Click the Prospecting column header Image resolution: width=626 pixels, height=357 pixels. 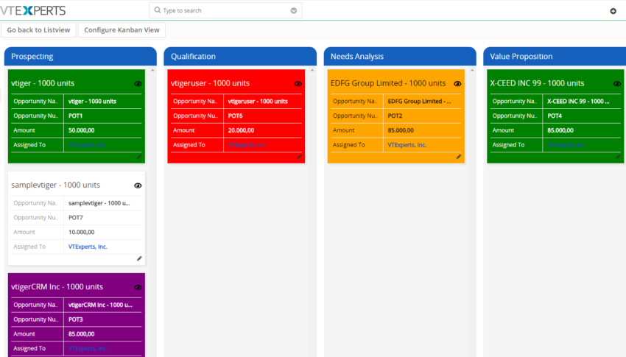pos(80,56)
